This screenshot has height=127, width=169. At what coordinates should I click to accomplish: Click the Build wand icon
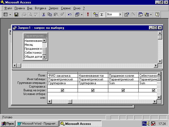click(x=133, y=15)
